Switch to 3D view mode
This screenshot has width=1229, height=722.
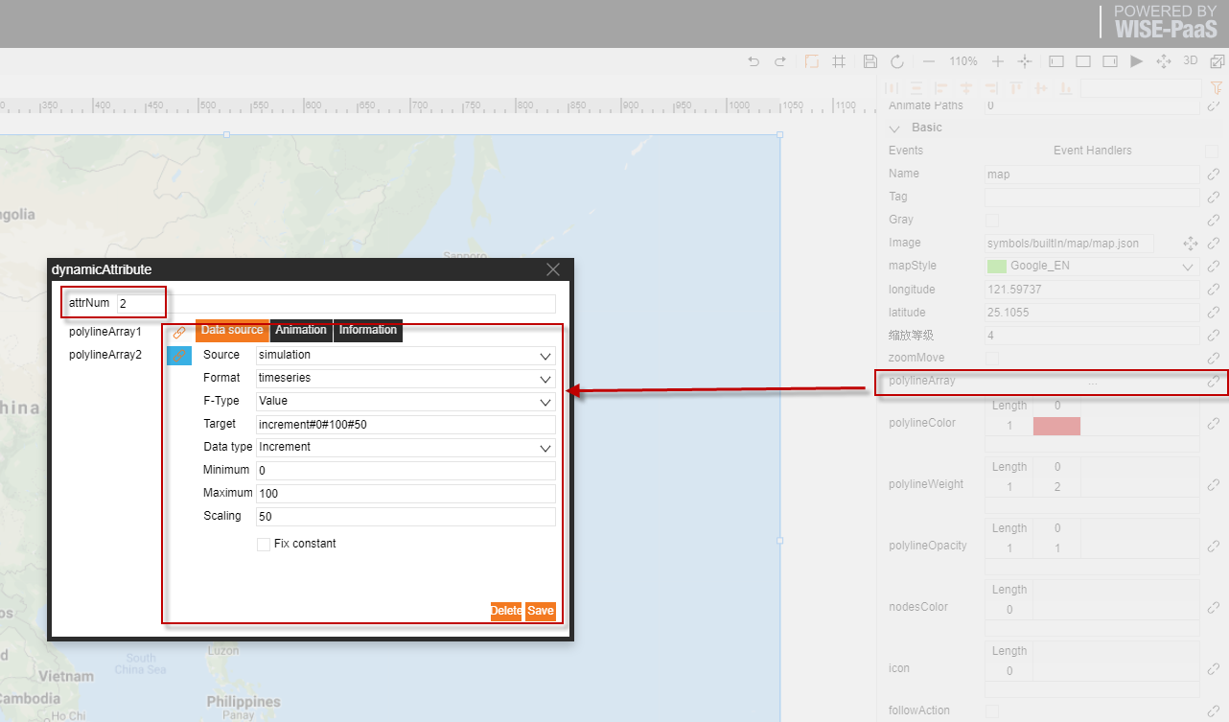pyautogui.click(x=1191, y=60)
